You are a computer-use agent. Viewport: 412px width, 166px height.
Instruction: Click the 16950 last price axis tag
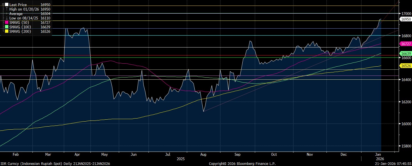(x=405, y=19)
